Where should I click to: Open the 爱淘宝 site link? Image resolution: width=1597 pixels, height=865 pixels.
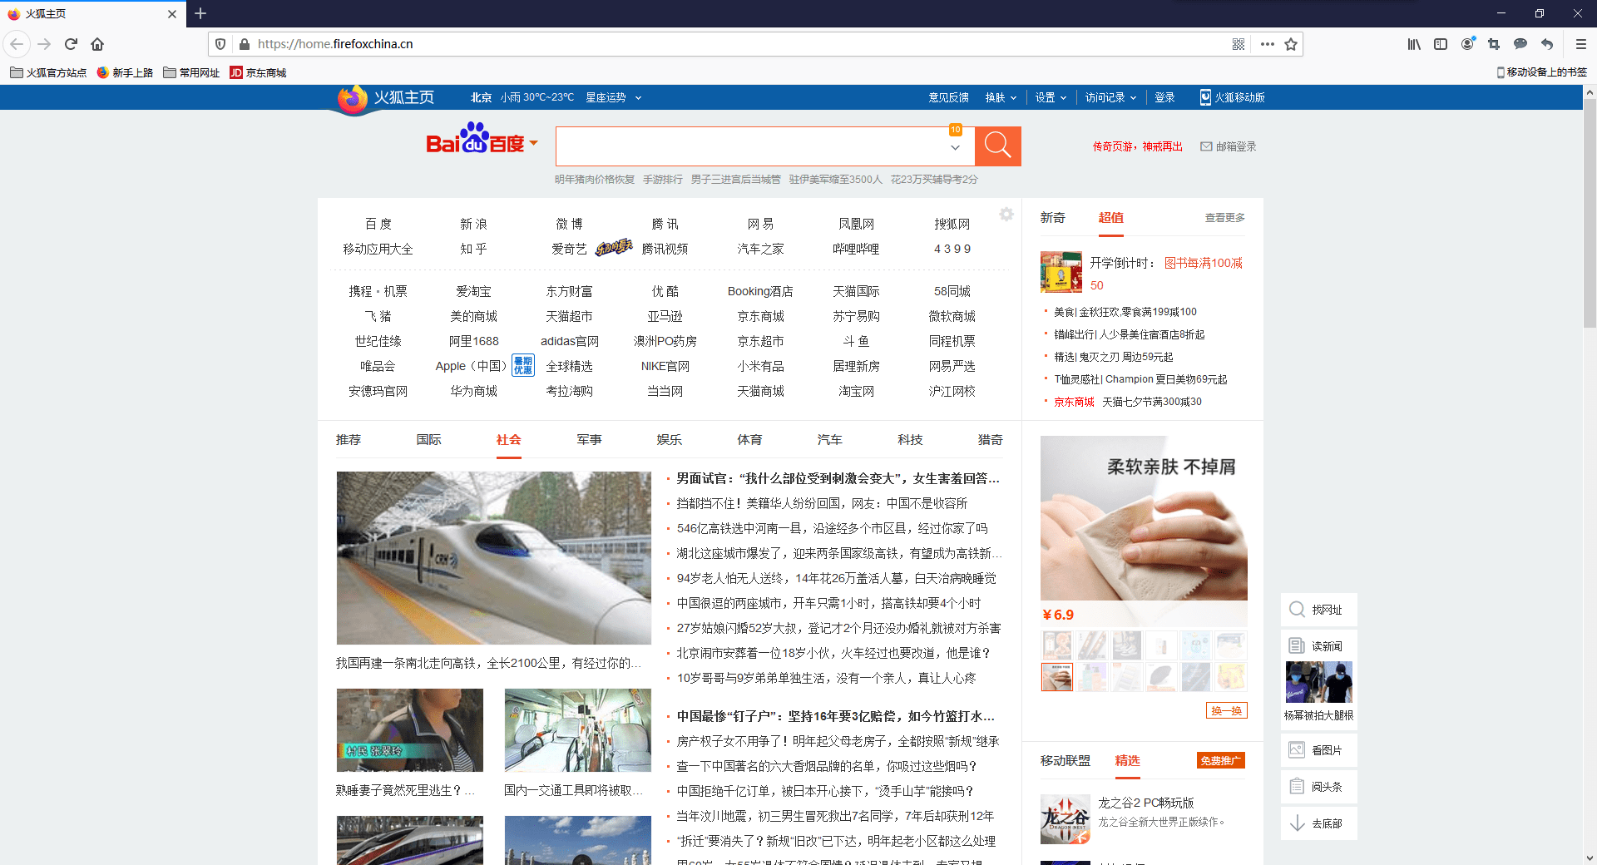click(473, 291)
